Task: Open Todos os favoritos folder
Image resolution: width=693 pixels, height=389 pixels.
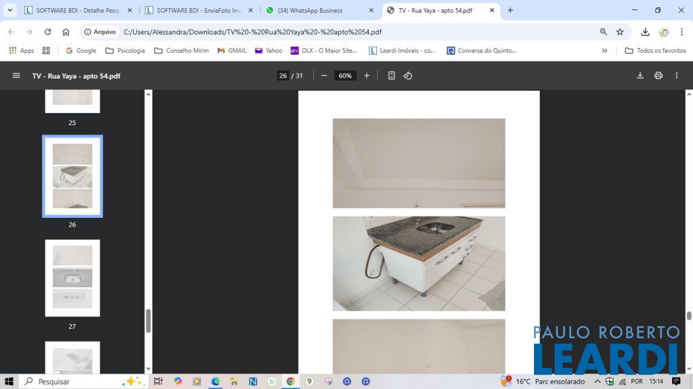Action: pos(655,51)
